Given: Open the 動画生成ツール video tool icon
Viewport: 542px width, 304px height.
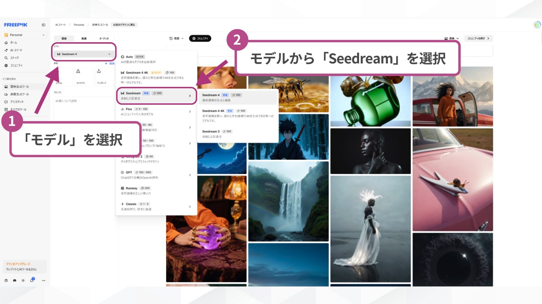Looking at the screenshot, I should click(x=6, y=94).
